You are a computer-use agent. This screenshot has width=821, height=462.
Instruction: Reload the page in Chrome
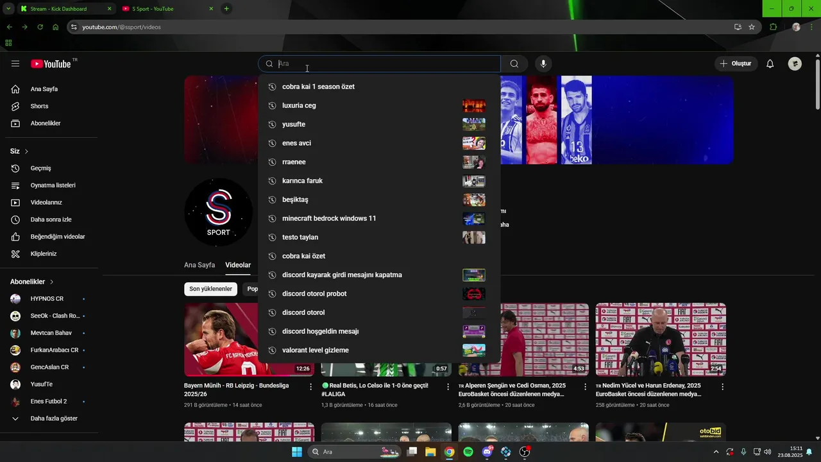click(x=40, y=27)
